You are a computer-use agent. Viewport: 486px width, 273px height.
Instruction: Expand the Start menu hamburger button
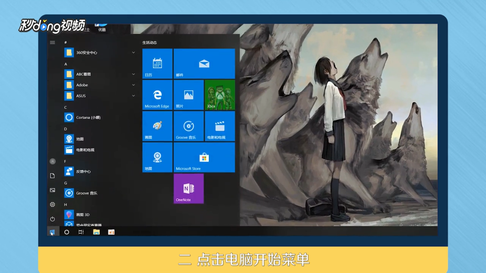pos(53,43)
